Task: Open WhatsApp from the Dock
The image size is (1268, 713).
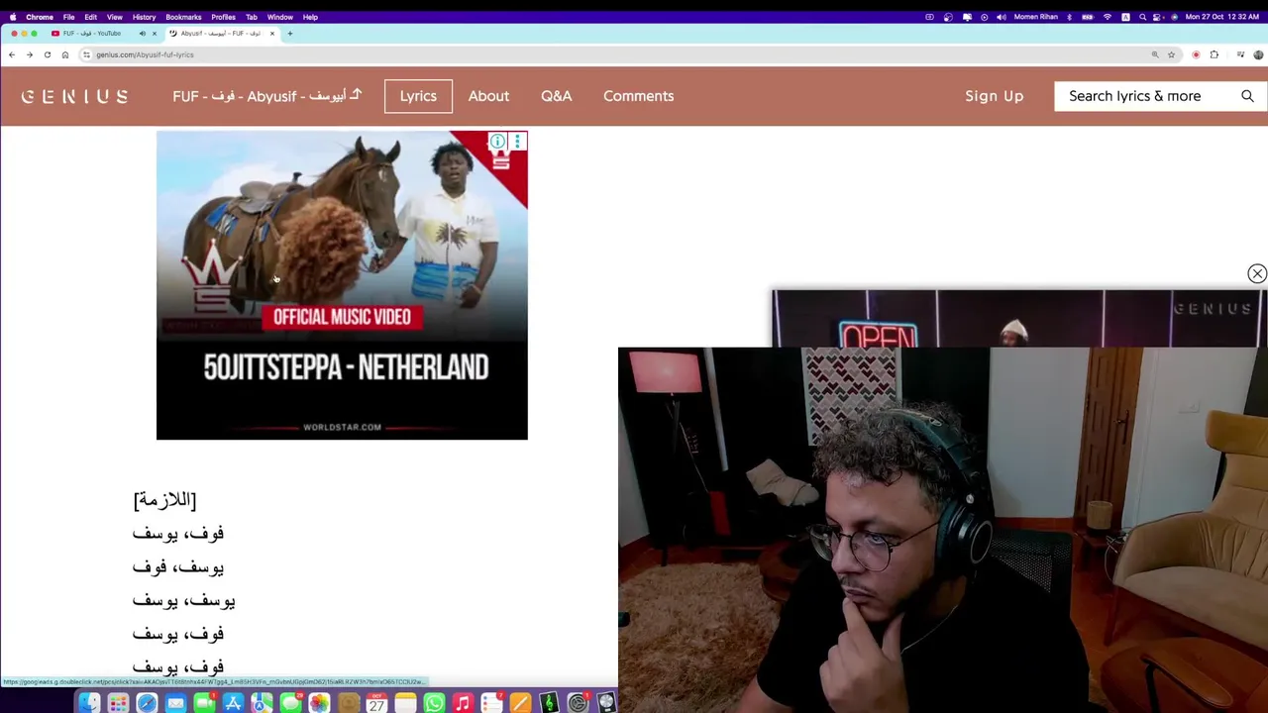Action: click(434, 703)
